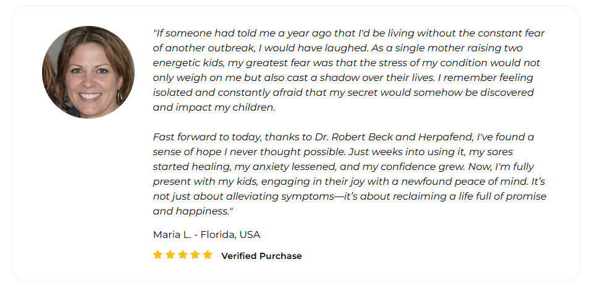Click the paragraph starting "Fast forward to today"
This screenshot has width=590, height=288.
click(350, 174)
